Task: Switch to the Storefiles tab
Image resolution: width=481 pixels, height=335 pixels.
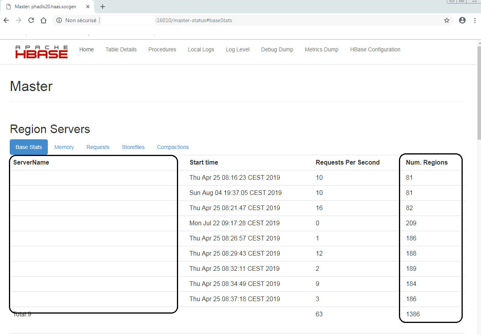Action: (x=133, y=147)
